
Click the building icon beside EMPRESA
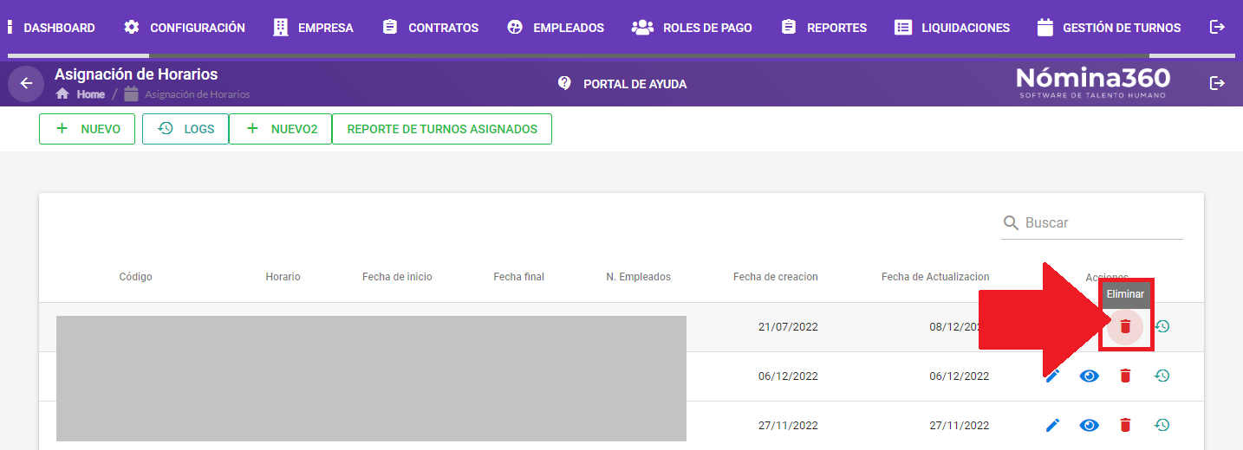pos(281,27)
